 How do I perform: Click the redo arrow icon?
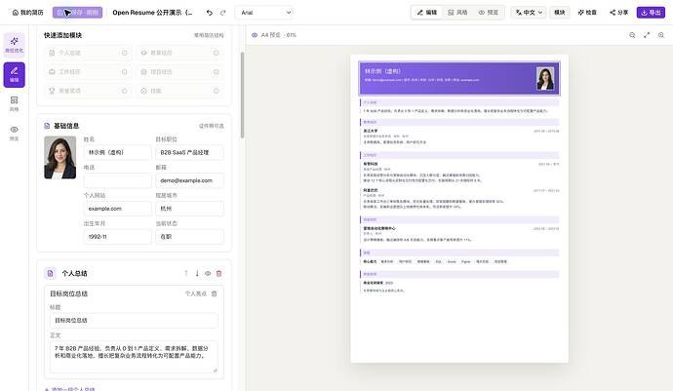[x=222, y=13]
